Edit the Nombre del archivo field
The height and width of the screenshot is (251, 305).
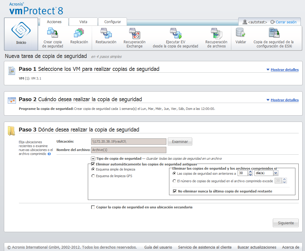[x=128, y=150]
